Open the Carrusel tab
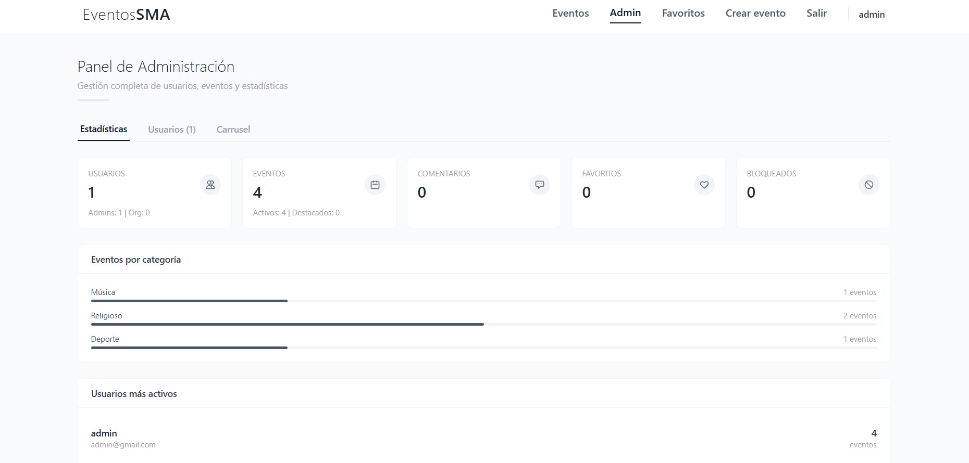969x463 pixels. pos(233,130)
